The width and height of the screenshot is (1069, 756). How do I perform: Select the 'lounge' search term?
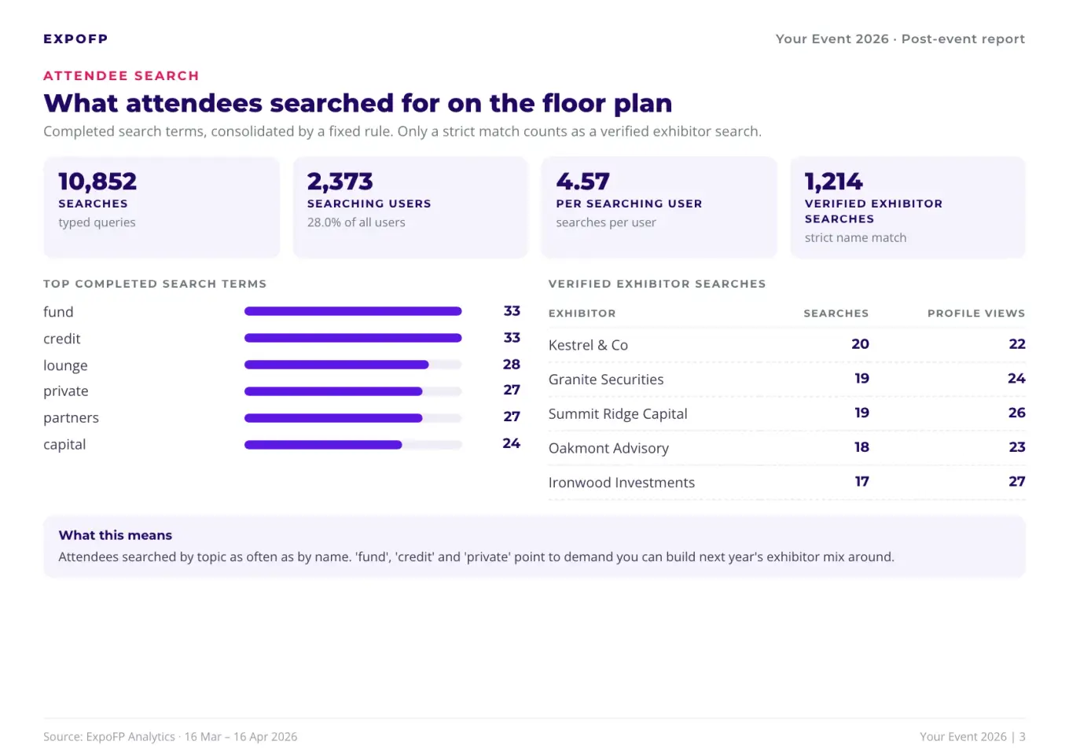[x=65, y=365]
